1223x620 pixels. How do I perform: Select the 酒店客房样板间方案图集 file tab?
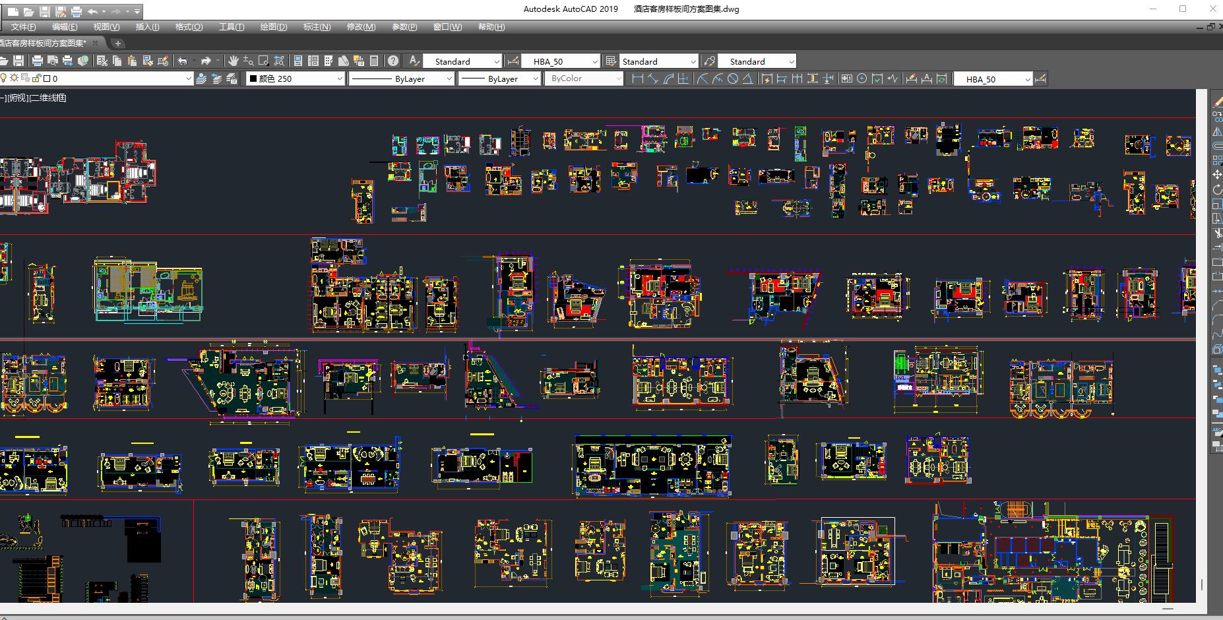[x=44, y=43]
